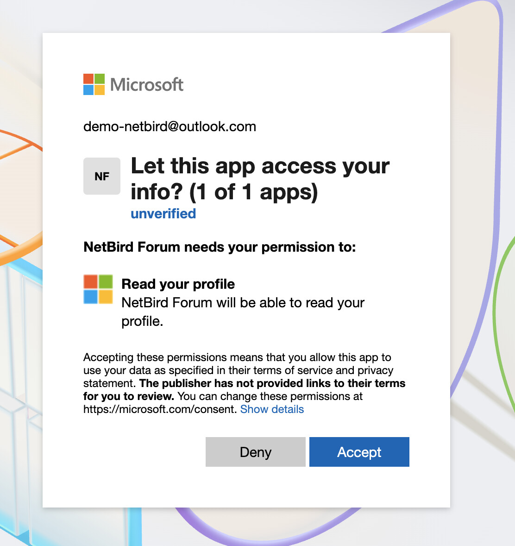The width and height of the screenshot is (515, 546).
Task: Select the demo-netbird@outlook.com account email
Action: pyautogui.click(x=170, y=127)
